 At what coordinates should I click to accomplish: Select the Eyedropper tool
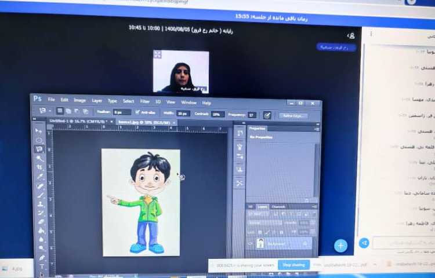click(x=41, y=177)
